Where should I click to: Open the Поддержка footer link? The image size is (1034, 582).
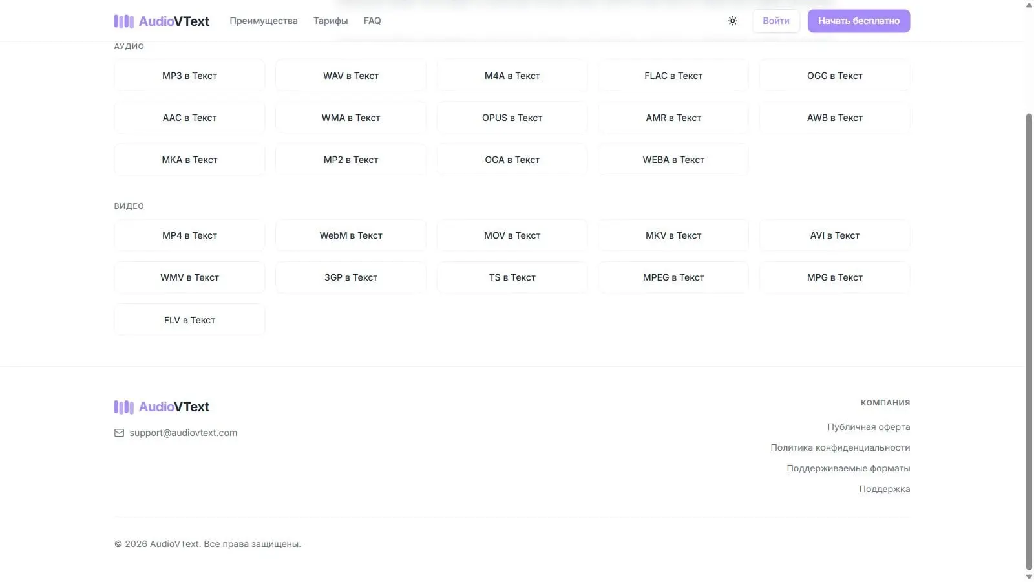tap(884, 489)
